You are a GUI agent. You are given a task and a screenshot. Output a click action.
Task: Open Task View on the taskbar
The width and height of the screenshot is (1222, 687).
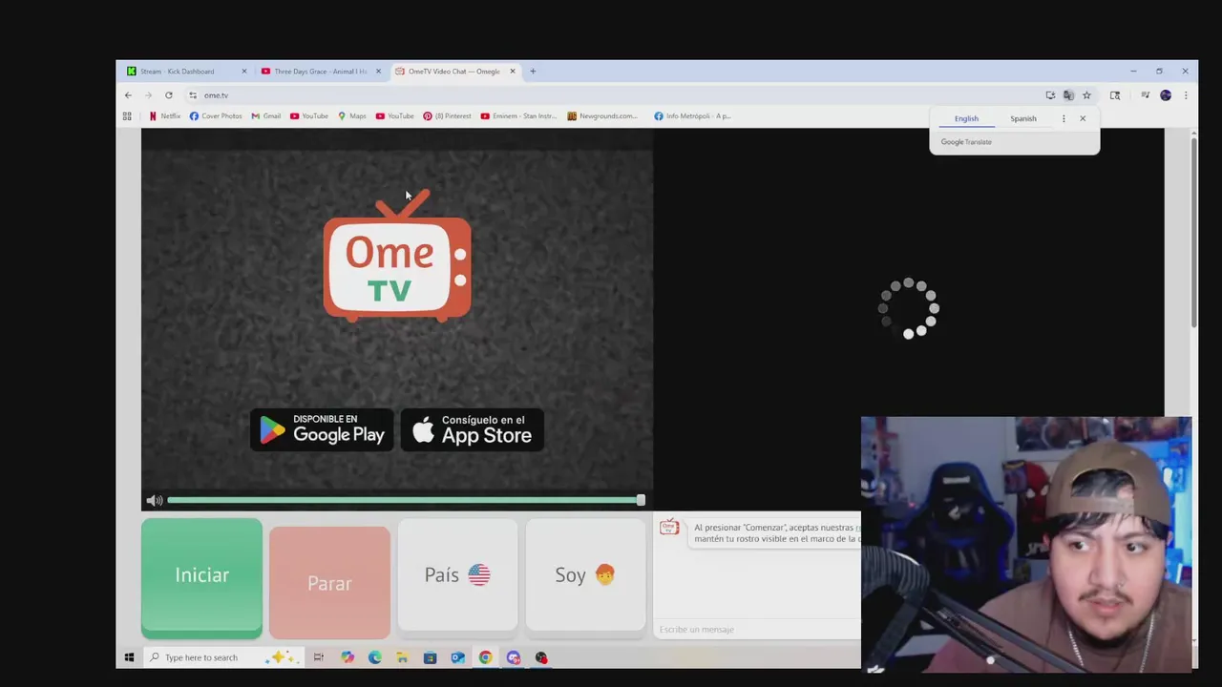[319, 657]
